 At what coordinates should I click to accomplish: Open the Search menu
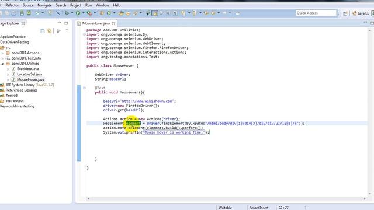[61, 5]
